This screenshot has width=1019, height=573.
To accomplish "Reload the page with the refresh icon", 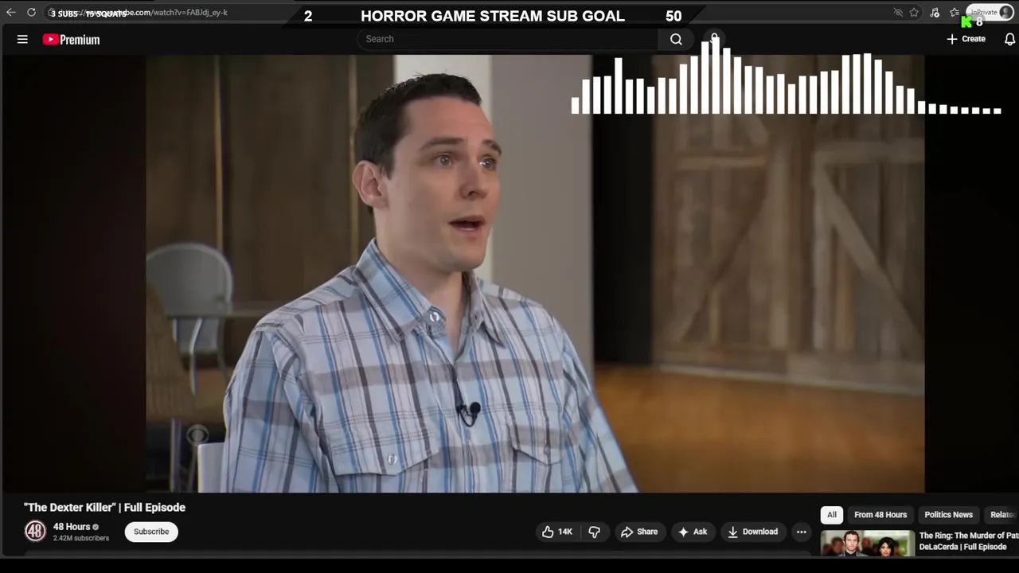I will point(31,13).
